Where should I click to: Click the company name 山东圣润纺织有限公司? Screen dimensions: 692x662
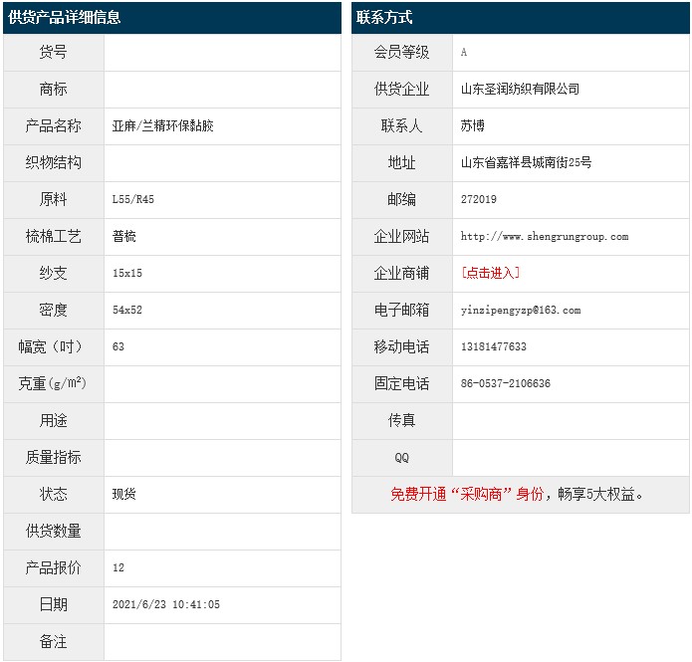coord(520,90)
